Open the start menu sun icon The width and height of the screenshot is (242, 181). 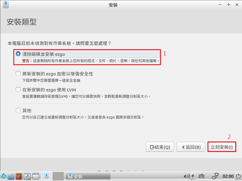pos(3,176)
